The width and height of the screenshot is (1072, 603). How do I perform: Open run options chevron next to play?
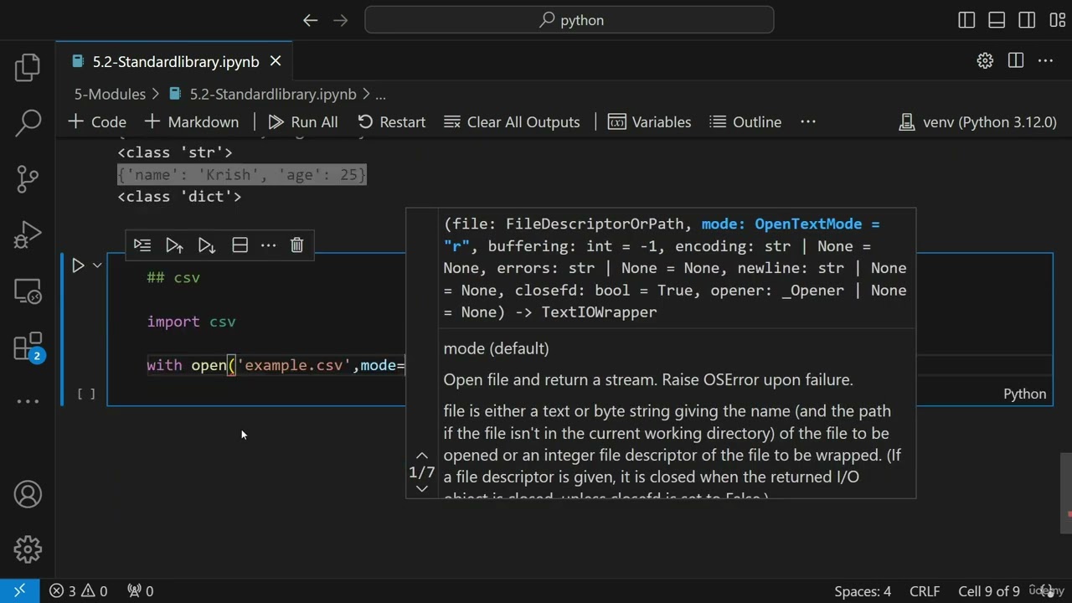[x=97, y=265]
